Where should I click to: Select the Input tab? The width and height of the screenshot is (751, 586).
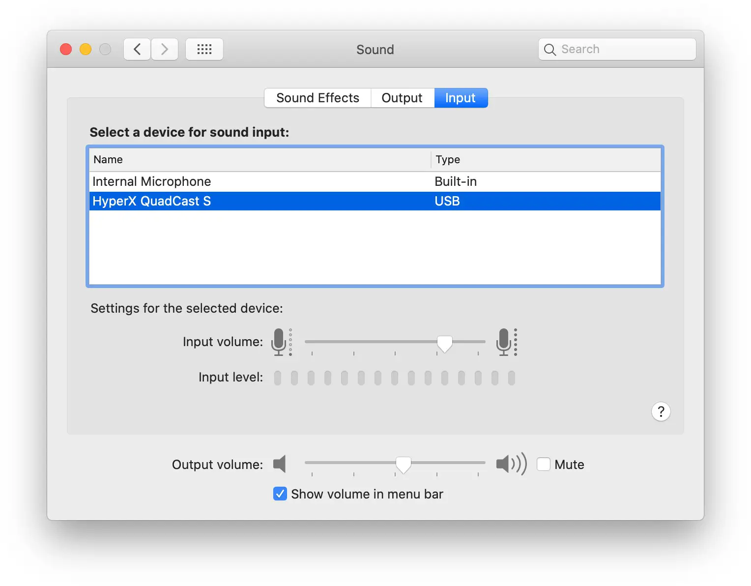pos(461,98)
